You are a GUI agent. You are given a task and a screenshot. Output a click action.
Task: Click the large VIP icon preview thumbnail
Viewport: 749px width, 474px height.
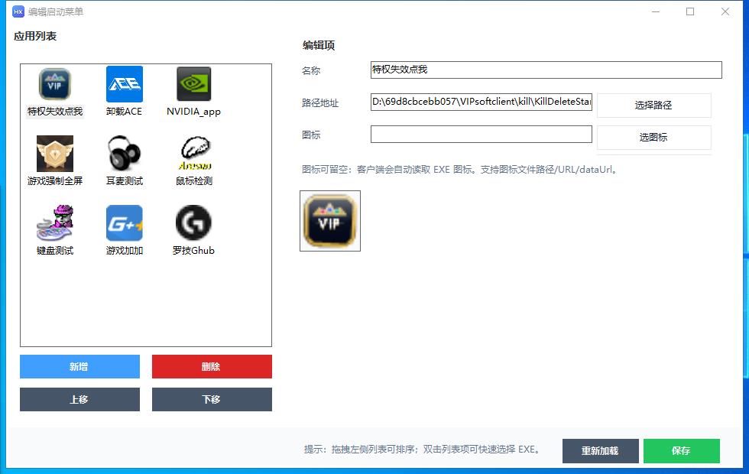(330, 221)
